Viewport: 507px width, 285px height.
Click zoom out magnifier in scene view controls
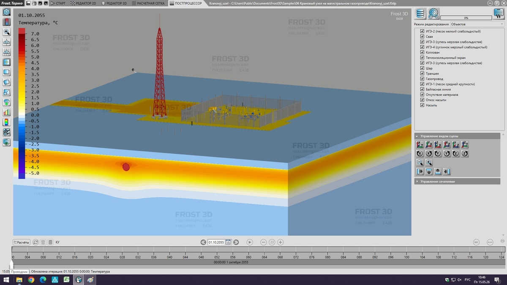(x=420, y=163)
